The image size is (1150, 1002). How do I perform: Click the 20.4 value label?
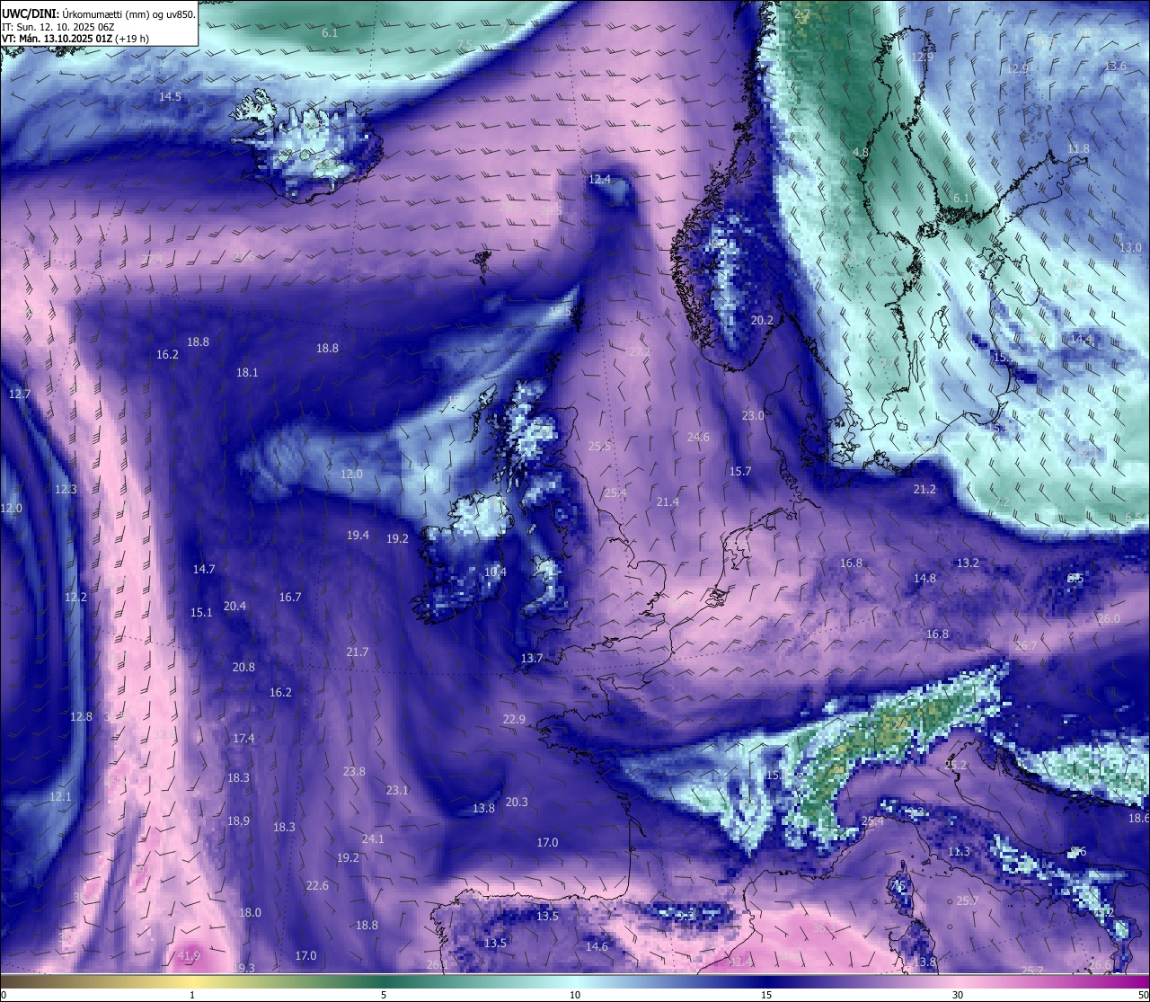point(234,607)
